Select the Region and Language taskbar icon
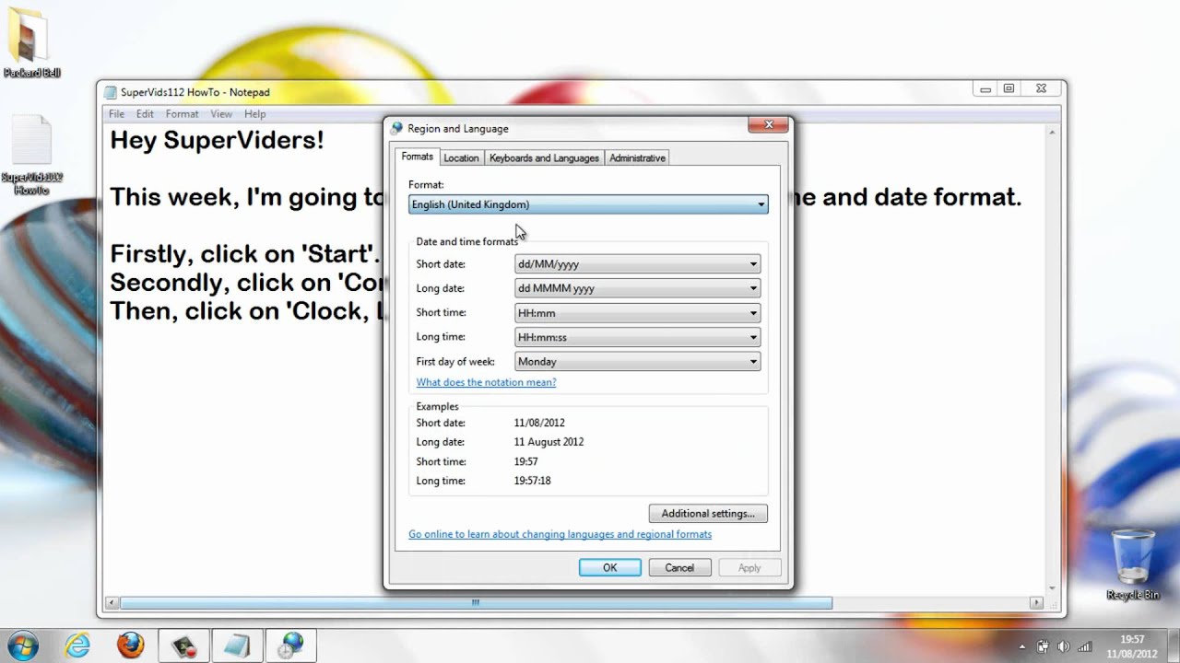Viewport: 1180px width, 663px height. (x=290, y=645)
